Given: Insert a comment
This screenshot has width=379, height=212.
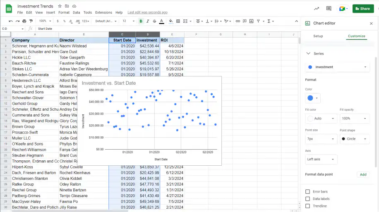Looking at the screenshot, I should click(x=245, y=21).
